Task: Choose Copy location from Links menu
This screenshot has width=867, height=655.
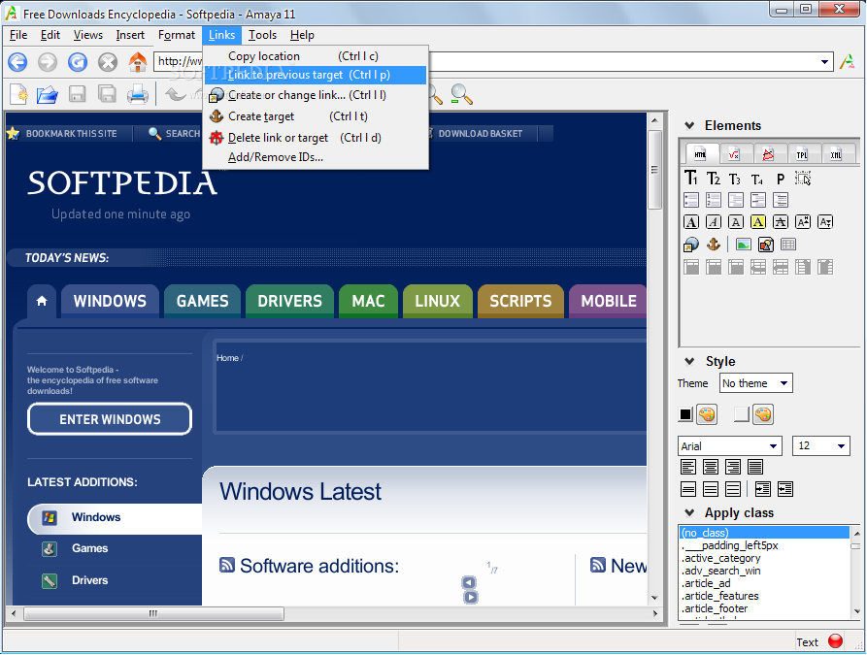Action: point(316,56)
